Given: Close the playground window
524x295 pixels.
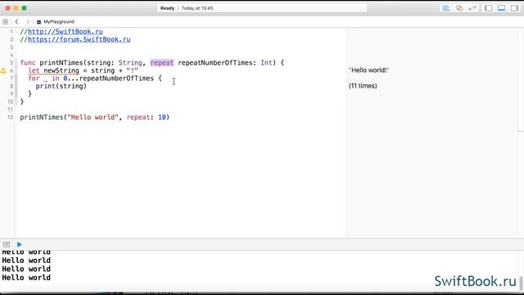Looking at the screenshot, I should [x=7, y=8].
